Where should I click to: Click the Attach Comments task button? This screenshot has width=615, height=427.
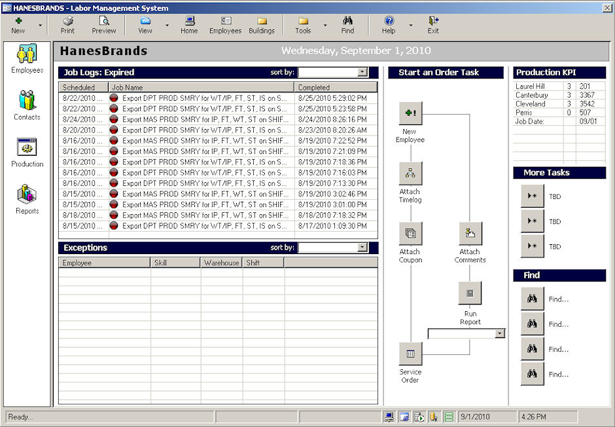pos(470,234)
